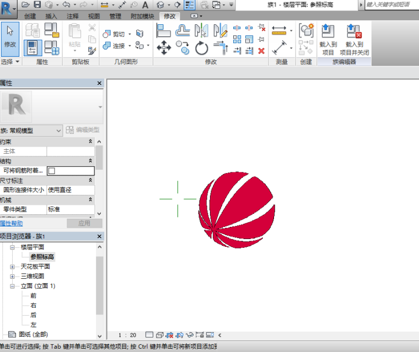The width and height of the screenshot is (419, 352).
Task: Click the red Delete X icon
Action: pos(261,51)
